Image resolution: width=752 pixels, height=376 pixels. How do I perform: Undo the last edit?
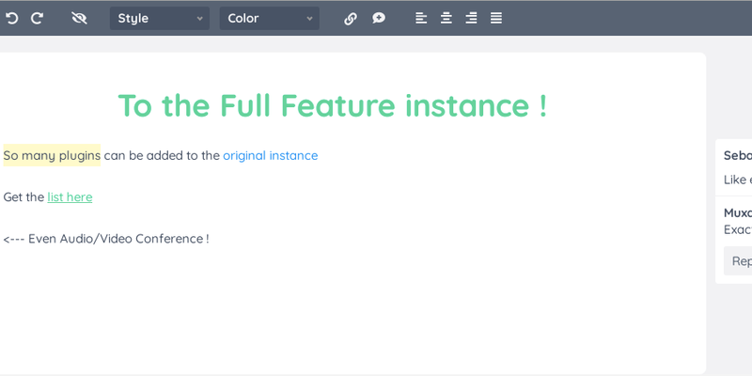pos(11,18)
